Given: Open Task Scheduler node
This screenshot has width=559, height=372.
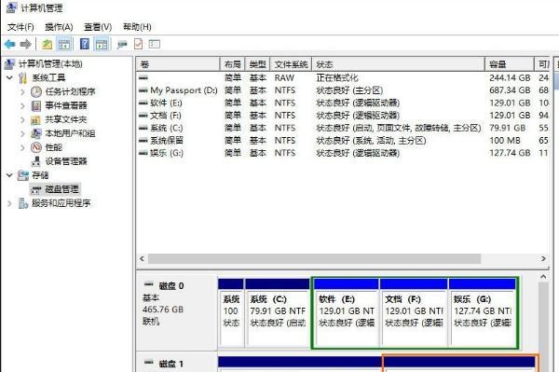Looking at the screenshot, I should [70, 91].
